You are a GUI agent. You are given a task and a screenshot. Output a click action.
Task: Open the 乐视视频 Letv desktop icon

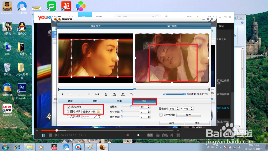[x=7, y=110]
